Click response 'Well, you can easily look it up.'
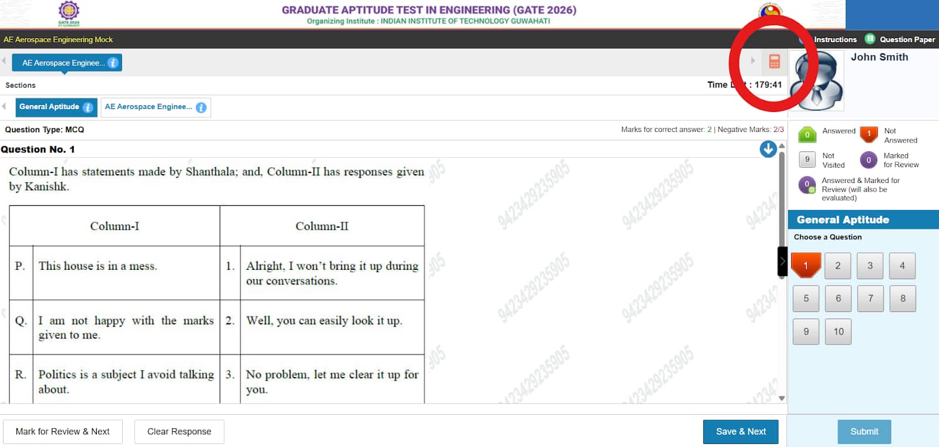 pos(324,320)
